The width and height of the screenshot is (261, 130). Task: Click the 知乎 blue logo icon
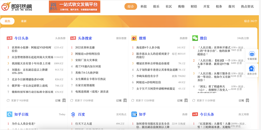[x=134, y=114]
